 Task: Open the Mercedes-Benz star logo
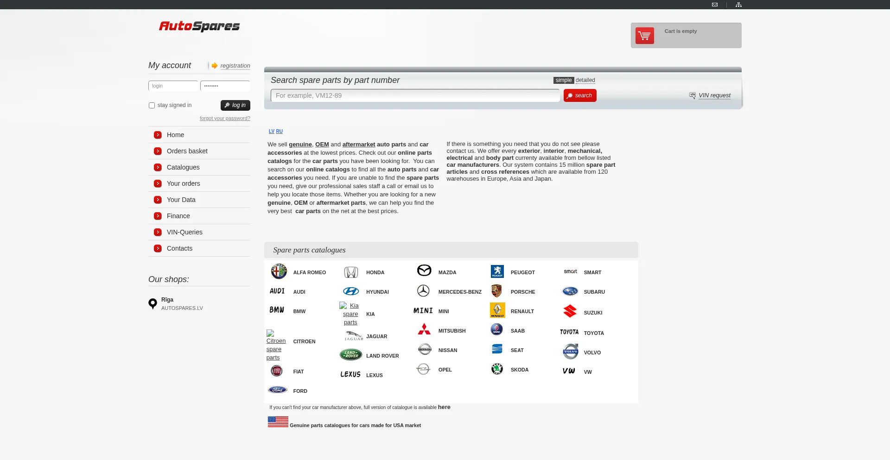click(423, 291)
